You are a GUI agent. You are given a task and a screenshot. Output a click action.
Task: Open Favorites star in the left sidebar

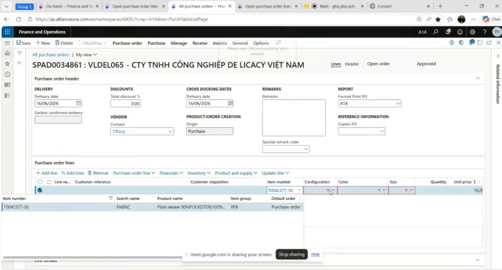click(x=7, y=64)
